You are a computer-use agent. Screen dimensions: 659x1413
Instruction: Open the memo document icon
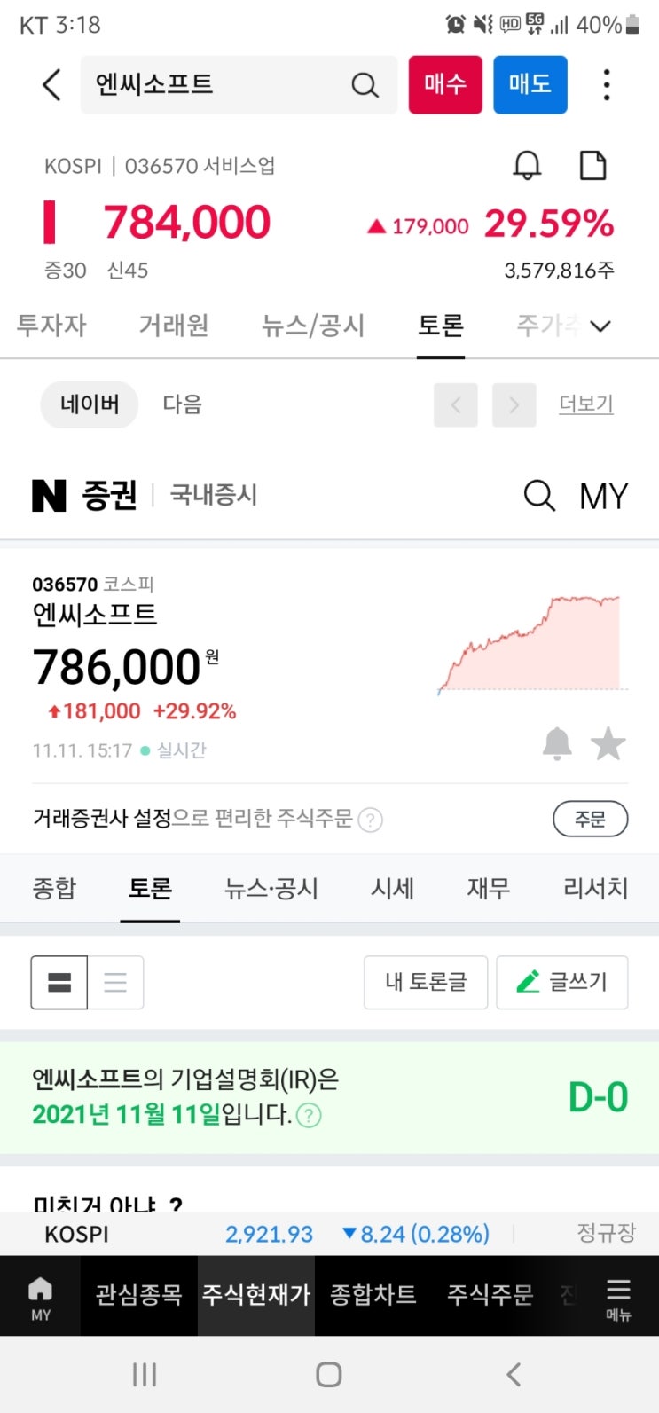pos(592,165)
